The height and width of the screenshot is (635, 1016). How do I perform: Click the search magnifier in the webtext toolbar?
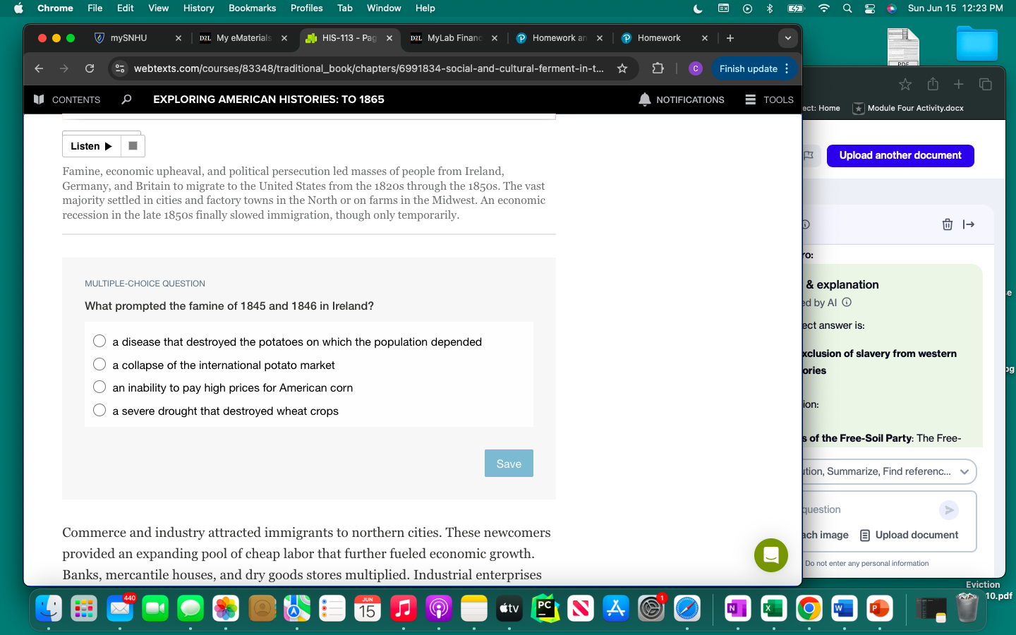coord(126,99)
